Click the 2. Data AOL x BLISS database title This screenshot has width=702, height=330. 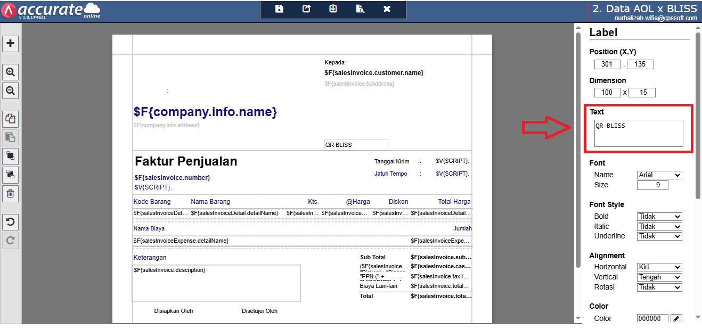click(x=644, y=8)
